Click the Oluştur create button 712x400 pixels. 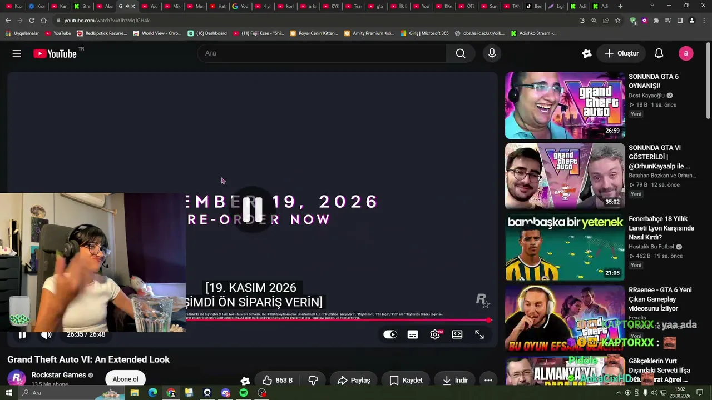622,53
